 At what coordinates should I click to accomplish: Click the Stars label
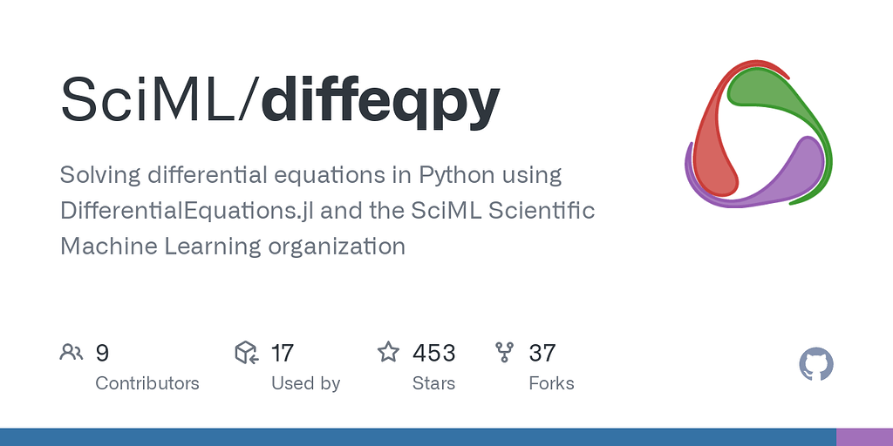pos(433,383)
